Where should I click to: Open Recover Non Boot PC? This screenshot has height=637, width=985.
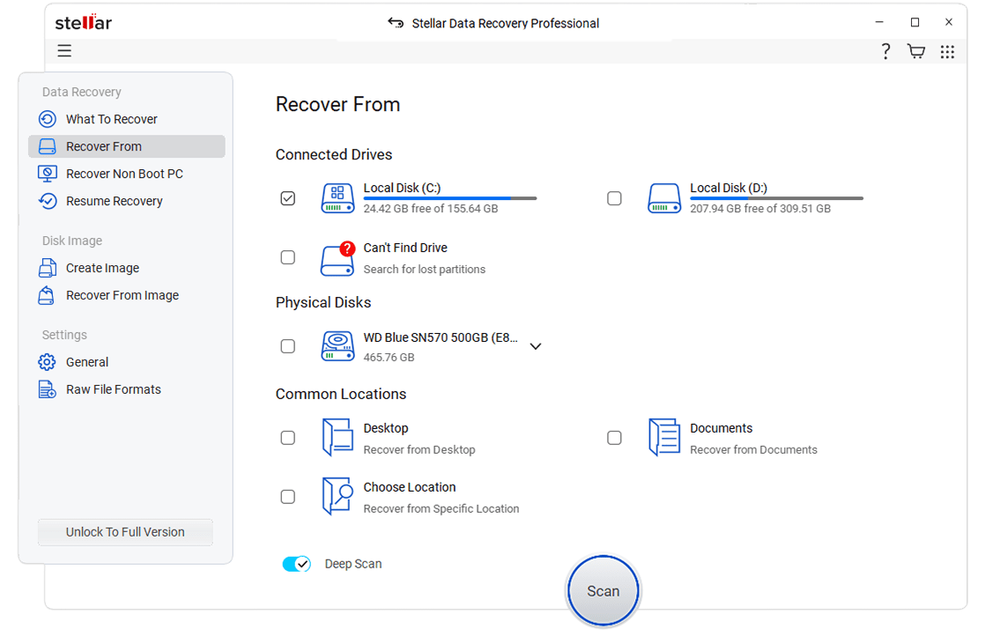124,174
